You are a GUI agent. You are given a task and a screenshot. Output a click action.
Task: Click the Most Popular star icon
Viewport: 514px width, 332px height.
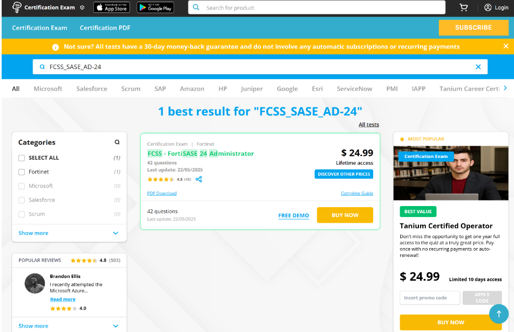click(402, 139)
